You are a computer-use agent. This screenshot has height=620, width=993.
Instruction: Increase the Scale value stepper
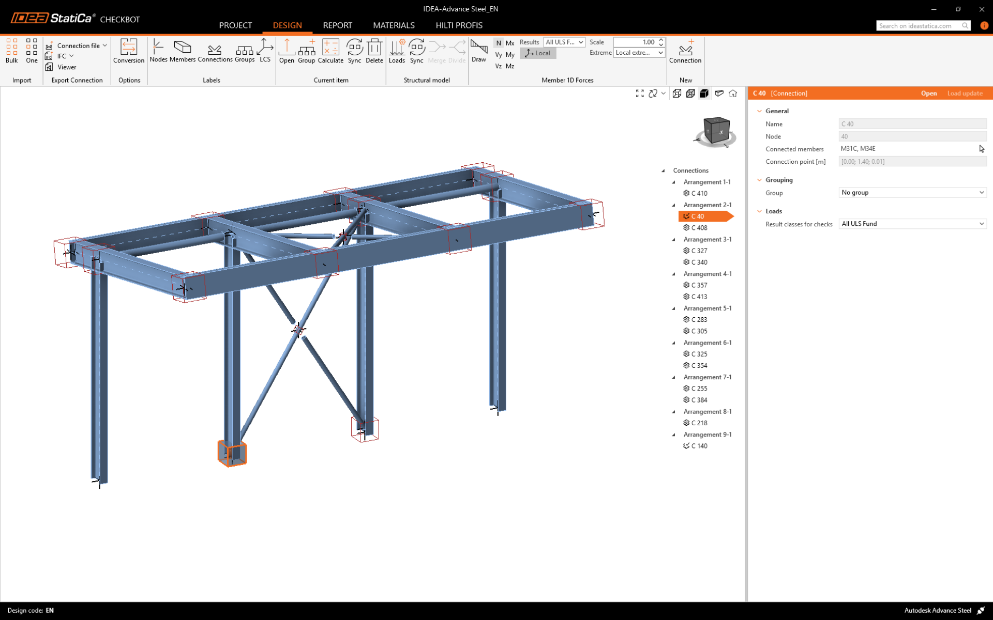coord(661,40)
